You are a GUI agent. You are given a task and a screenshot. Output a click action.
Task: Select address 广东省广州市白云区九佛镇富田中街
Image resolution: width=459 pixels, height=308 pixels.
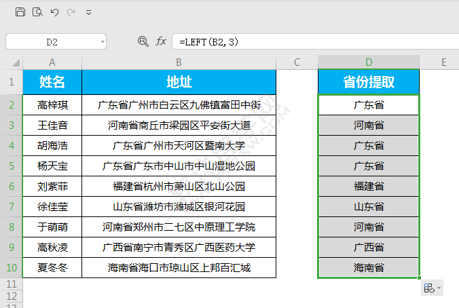(179, 105)
